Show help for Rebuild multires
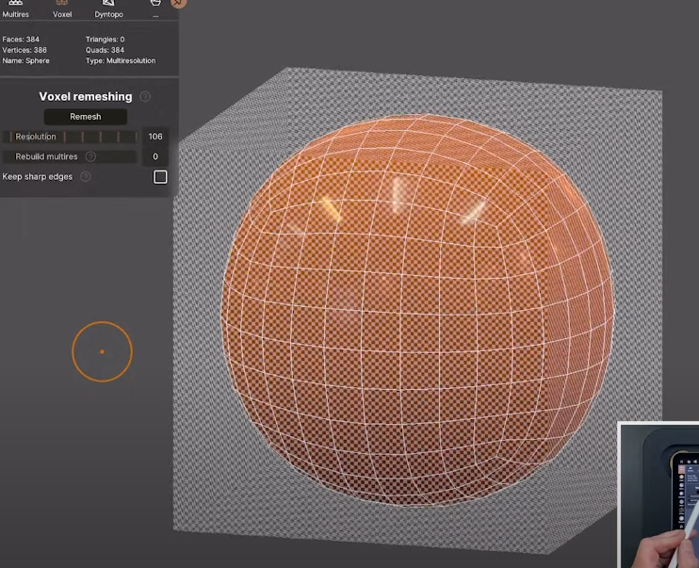Viewport: 699px width, 568px height. point(90,156)
